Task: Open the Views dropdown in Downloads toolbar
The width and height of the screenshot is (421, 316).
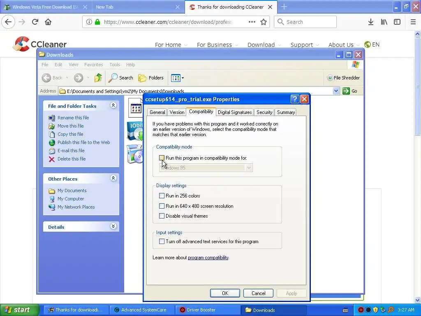Action: 177,78
